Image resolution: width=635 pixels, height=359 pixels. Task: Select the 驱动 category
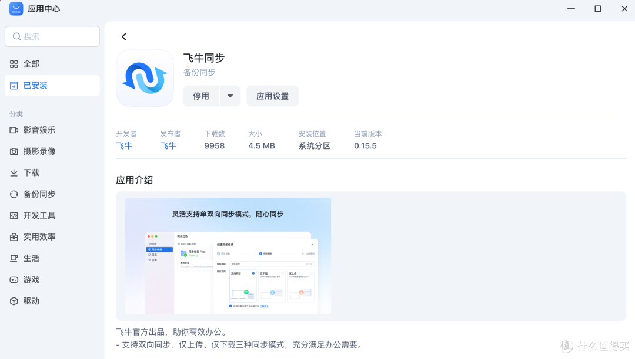52,302
